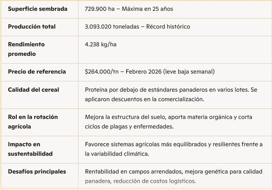This screenshot has height=190, width=272.
Task: Select the 729.900 ha value
Action: pyautogui.click(x=100, y=9)
